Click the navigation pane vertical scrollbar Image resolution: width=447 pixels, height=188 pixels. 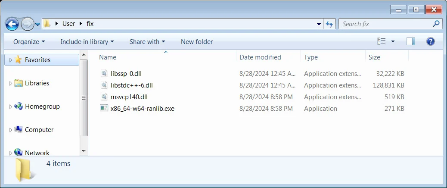coord(84,98)
